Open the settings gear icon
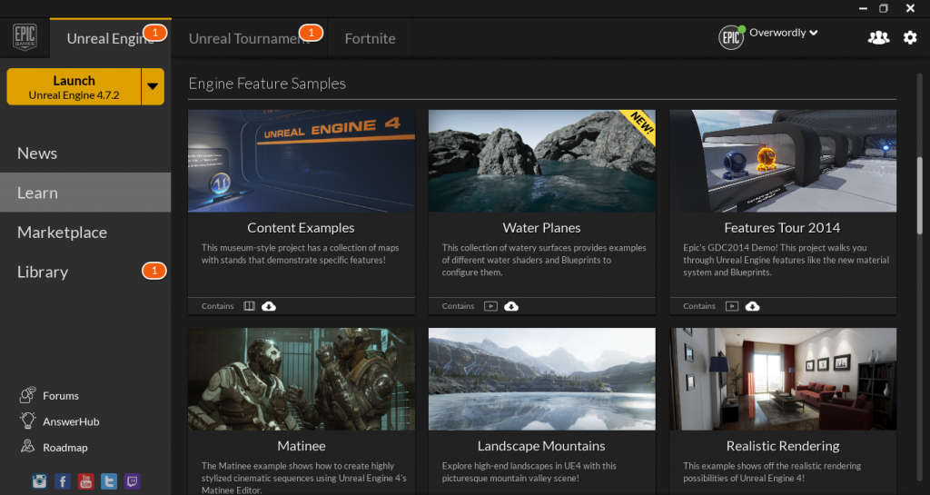Screen dimensions: 930x495 click(910, 37)
